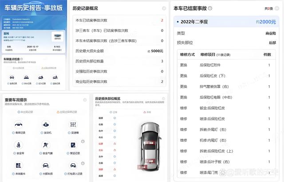Click the 未结案件 icon

pyautogui.click(x=19, y=165)
